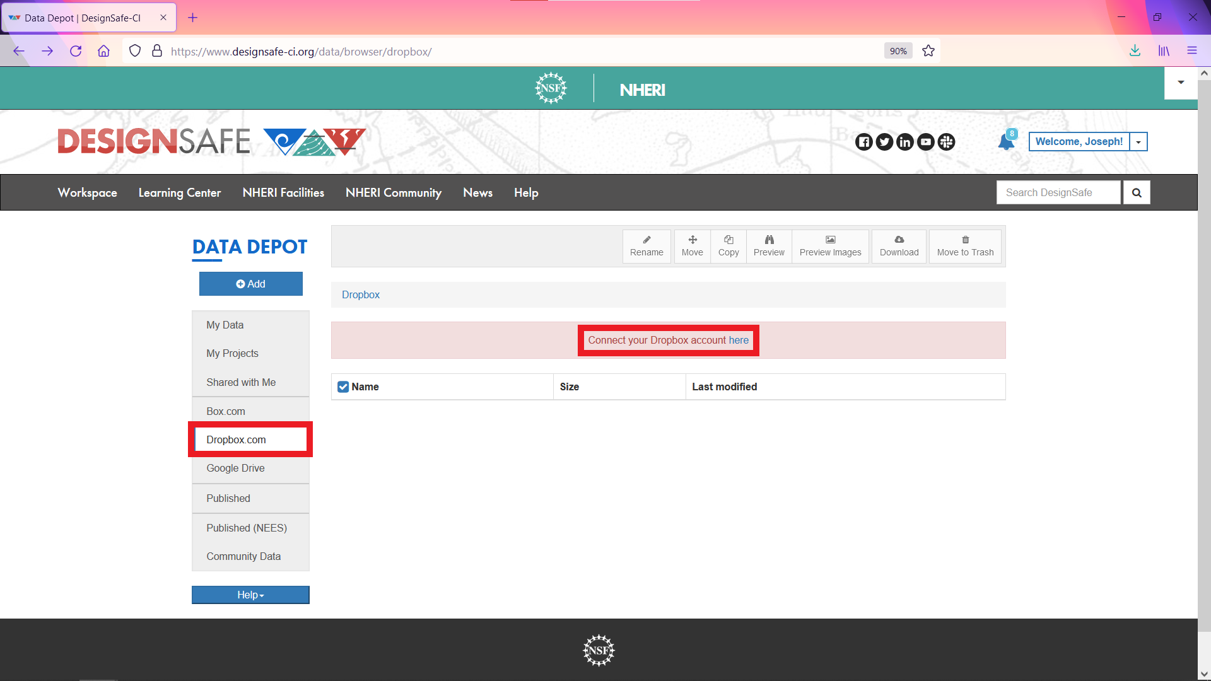Image resolution: width=1211 pixels, height=681 pixels.
Task: Click the Preview Images button
Action: click(830, 246)
